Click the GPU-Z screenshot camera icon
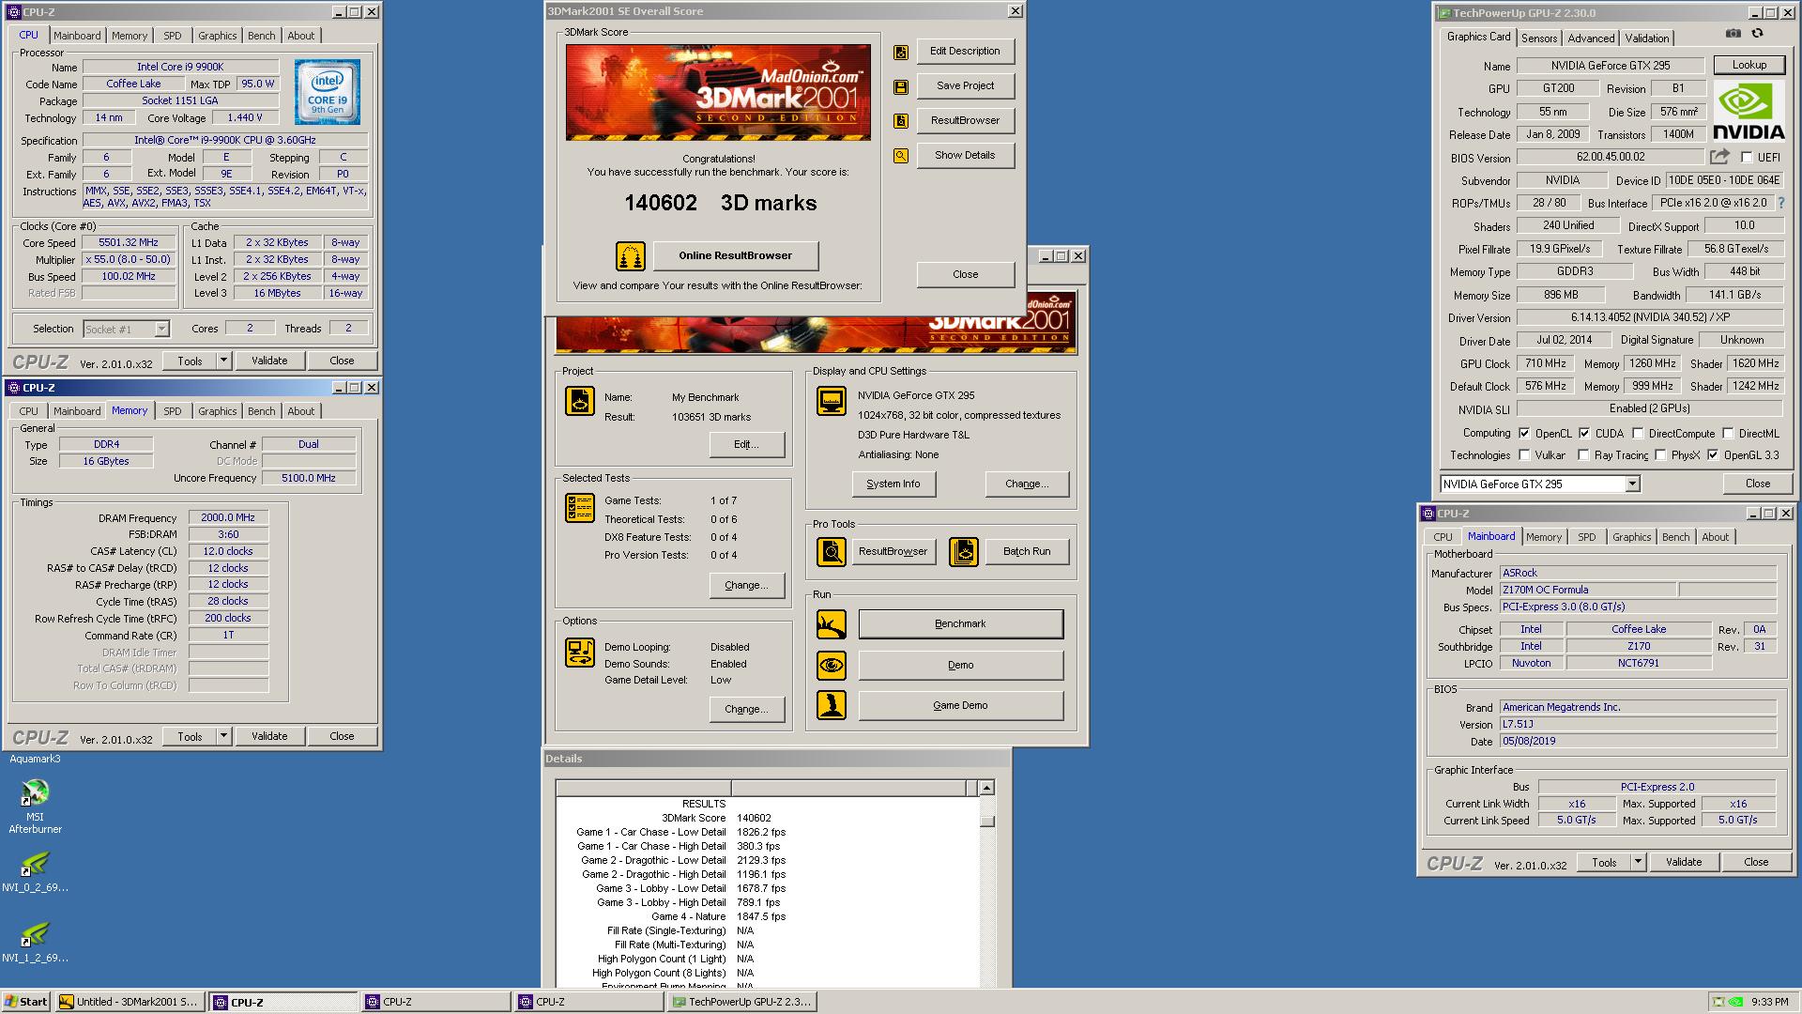1802x1014 pixels. coord(1733,33)
